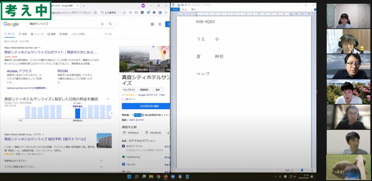Open the Bitwarden shield extension

(160, 12)
